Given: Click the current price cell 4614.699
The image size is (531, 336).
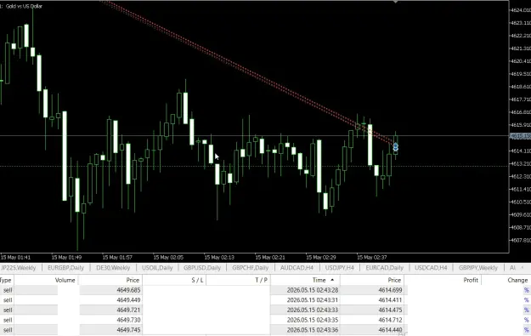Looking at the screenshot, I should pyautogui.click(x=390, y=290).
